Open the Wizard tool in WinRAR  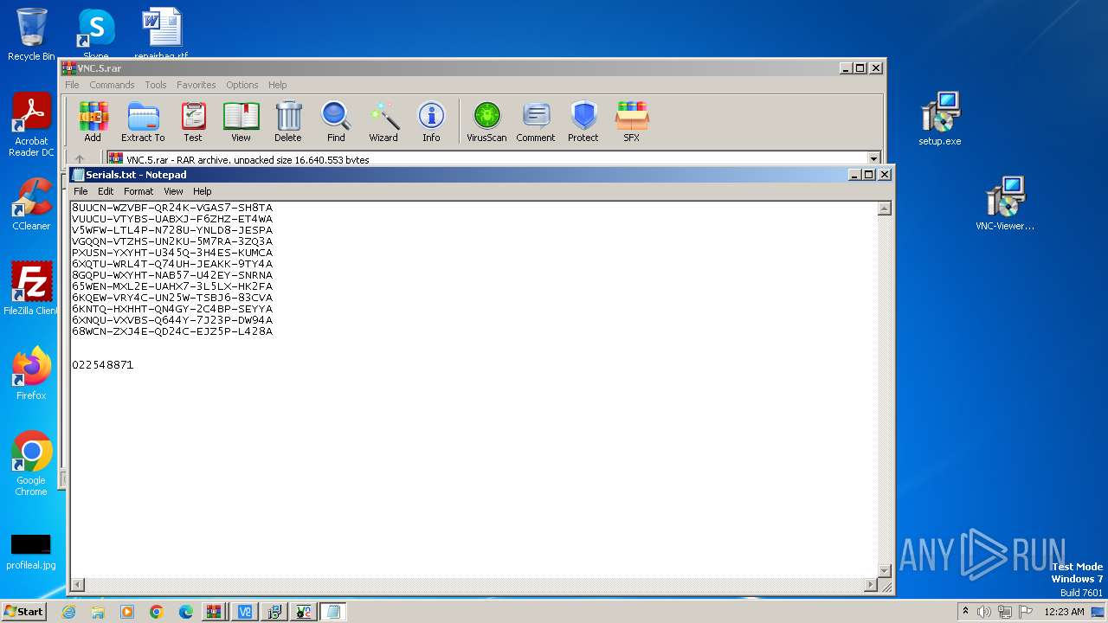pos(383,121)
